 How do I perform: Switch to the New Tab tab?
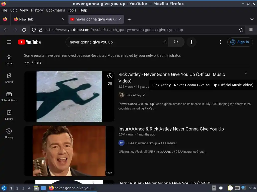39,19
